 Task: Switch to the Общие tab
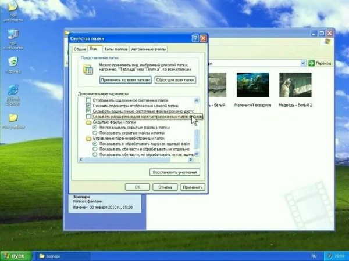click(79, 50)
